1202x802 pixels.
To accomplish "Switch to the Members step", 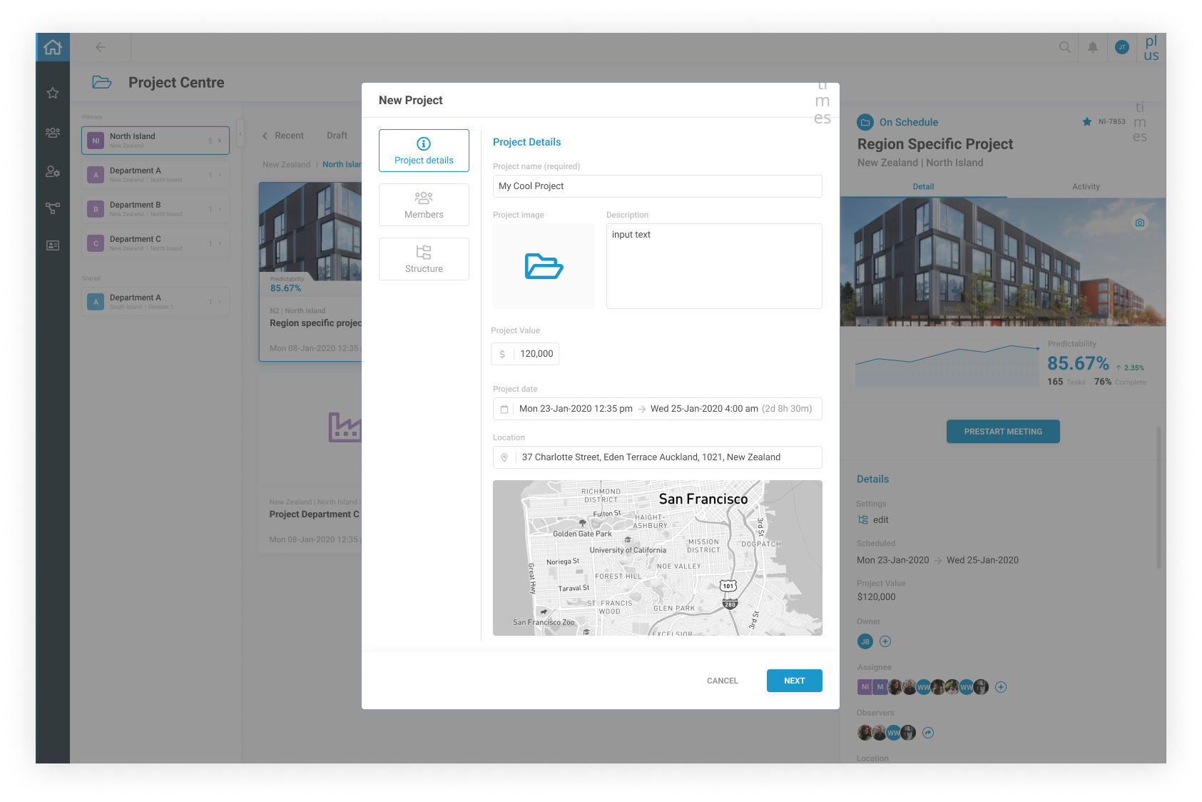I will (x=424, y=205).
